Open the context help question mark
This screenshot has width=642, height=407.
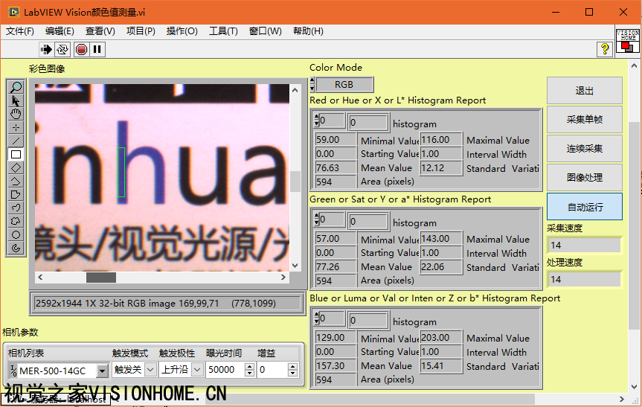pyautogui.click(x=605, y=49)
